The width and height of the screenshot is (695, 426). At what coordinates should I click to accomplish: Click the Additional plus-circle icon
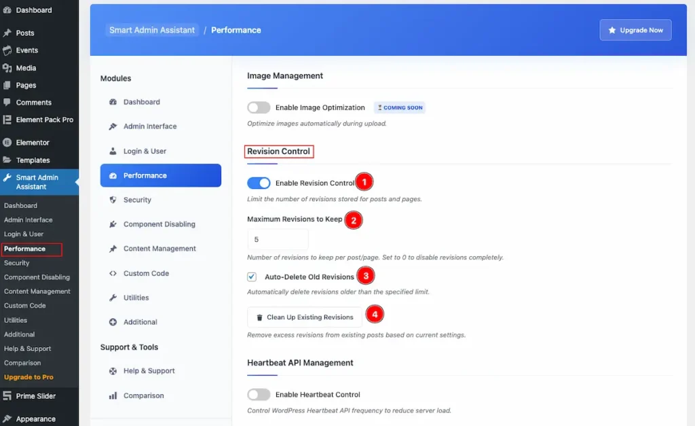(113, 322)
